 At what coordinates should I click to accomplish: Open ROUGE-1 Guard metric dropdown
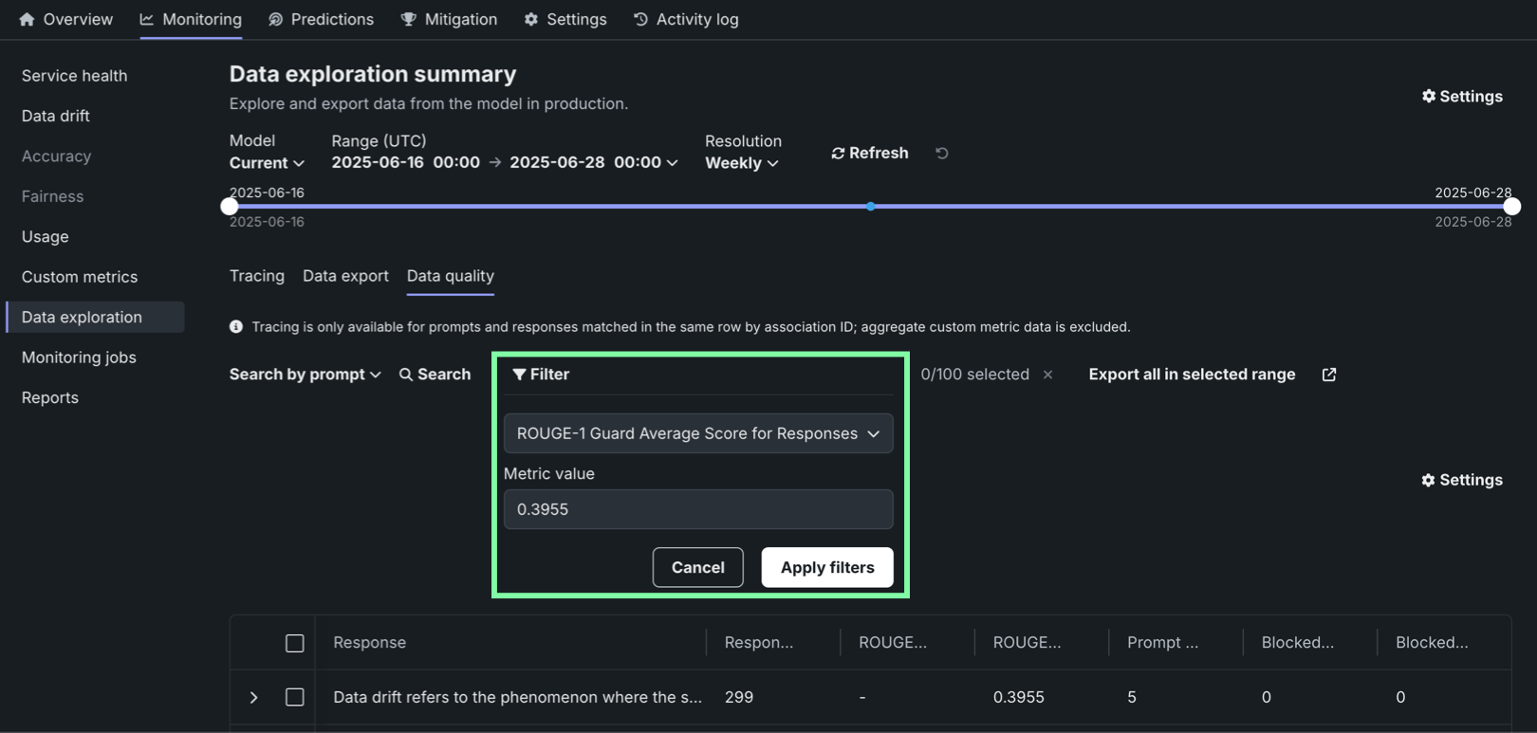click(x=697, y=433)
